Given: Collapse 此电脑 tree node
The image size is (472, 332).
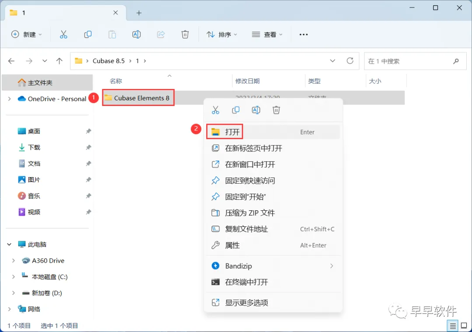Looking at the screenshot, I should (9, 244).
